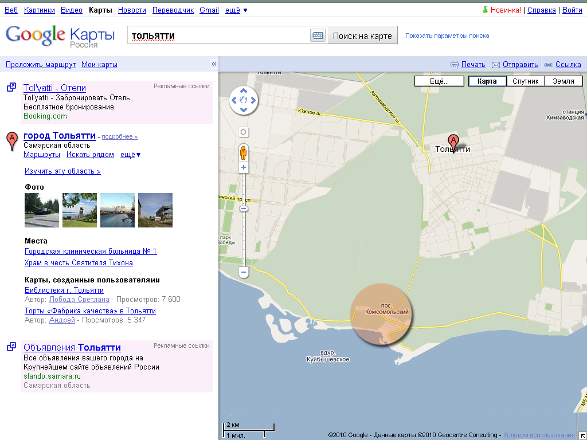Click the Печать link
Viewport: 587px width, 440px height.
(473, 65)
